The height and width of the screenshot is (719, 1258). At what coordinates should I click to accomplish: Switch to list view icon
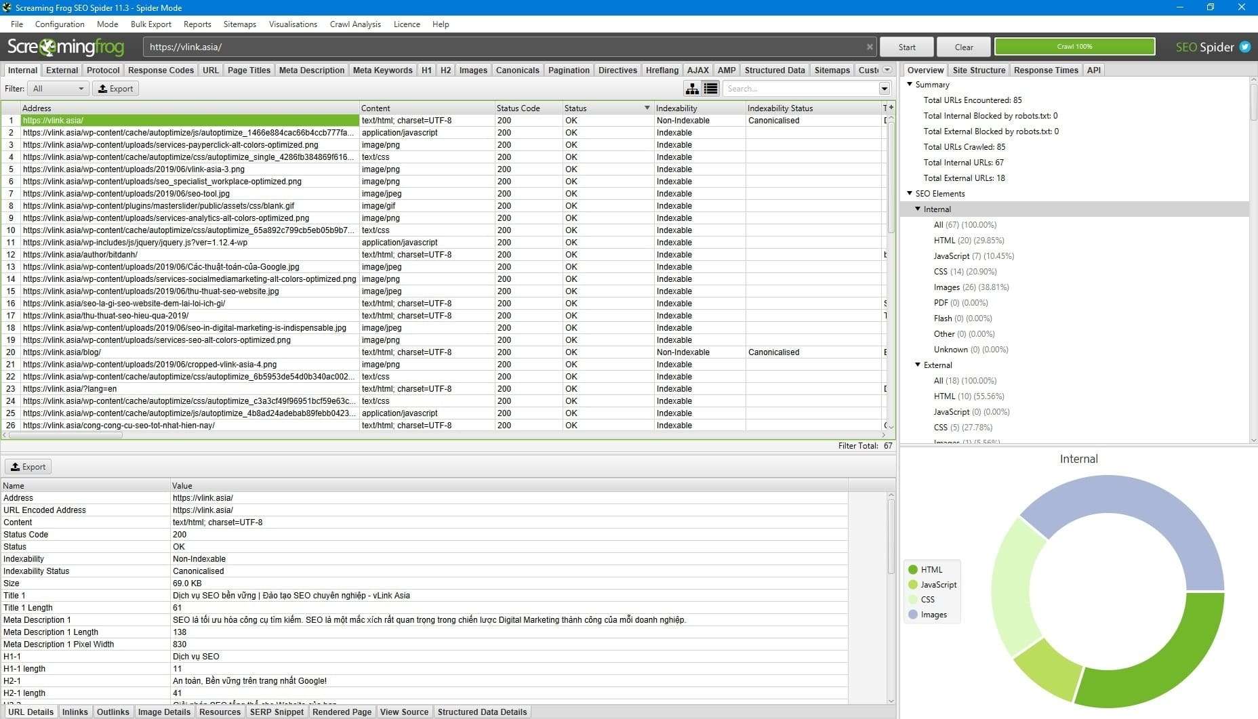pyautogui.click(x=710, y=89)
